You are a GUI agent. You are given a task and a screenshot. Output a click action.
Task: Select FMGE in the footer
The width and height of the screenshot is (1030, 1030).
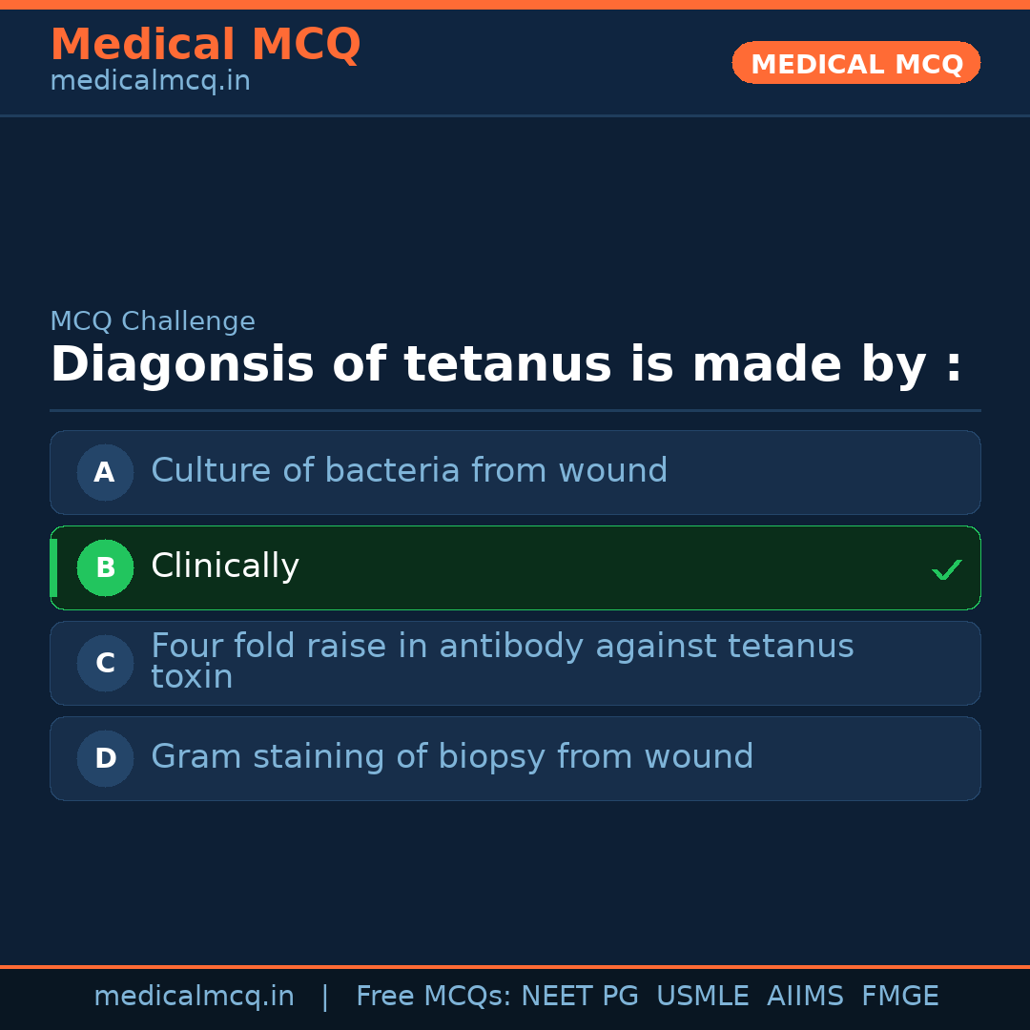[899, 997]
